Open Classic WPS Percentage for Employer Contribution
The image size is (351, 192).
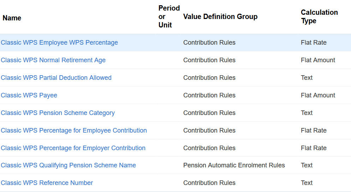pyautogui.click(x=73, y=148)
